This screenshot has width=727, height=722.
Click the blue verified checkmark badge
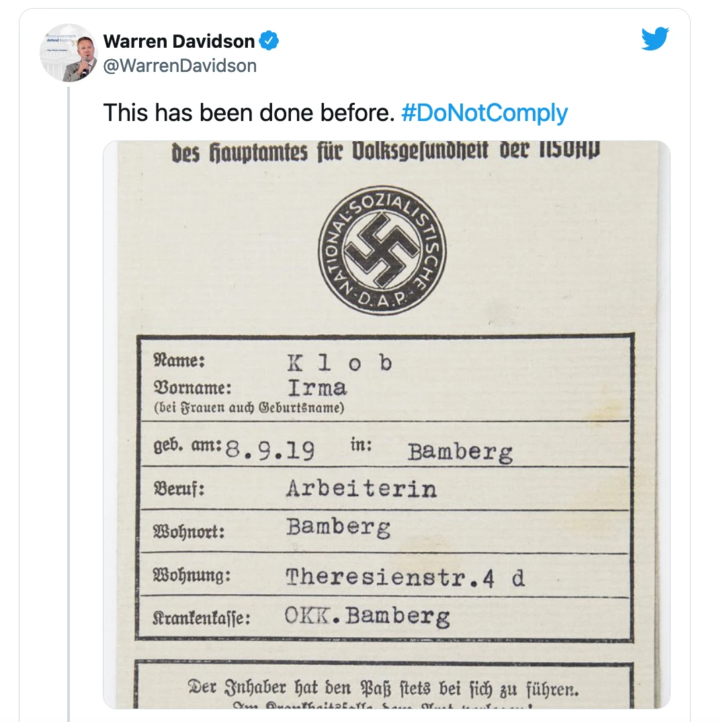pyautogui.click(x=269, y=41)
